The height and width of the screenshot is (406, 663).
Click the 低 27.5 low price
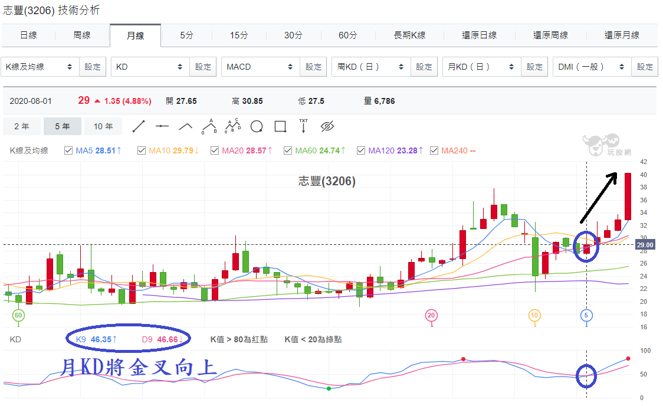coord(311,101)
